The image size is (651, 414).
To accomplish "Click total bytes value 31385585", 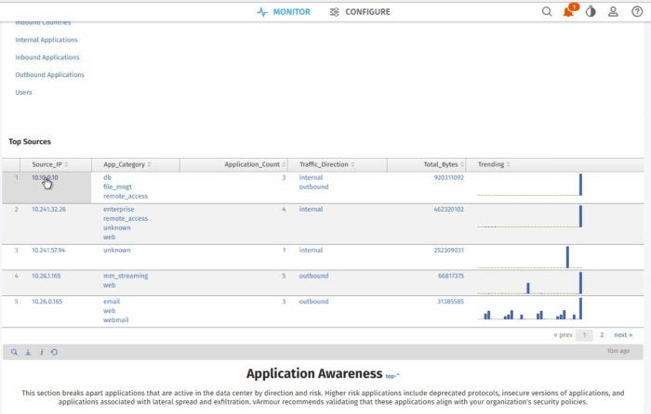I will (450, 302).
